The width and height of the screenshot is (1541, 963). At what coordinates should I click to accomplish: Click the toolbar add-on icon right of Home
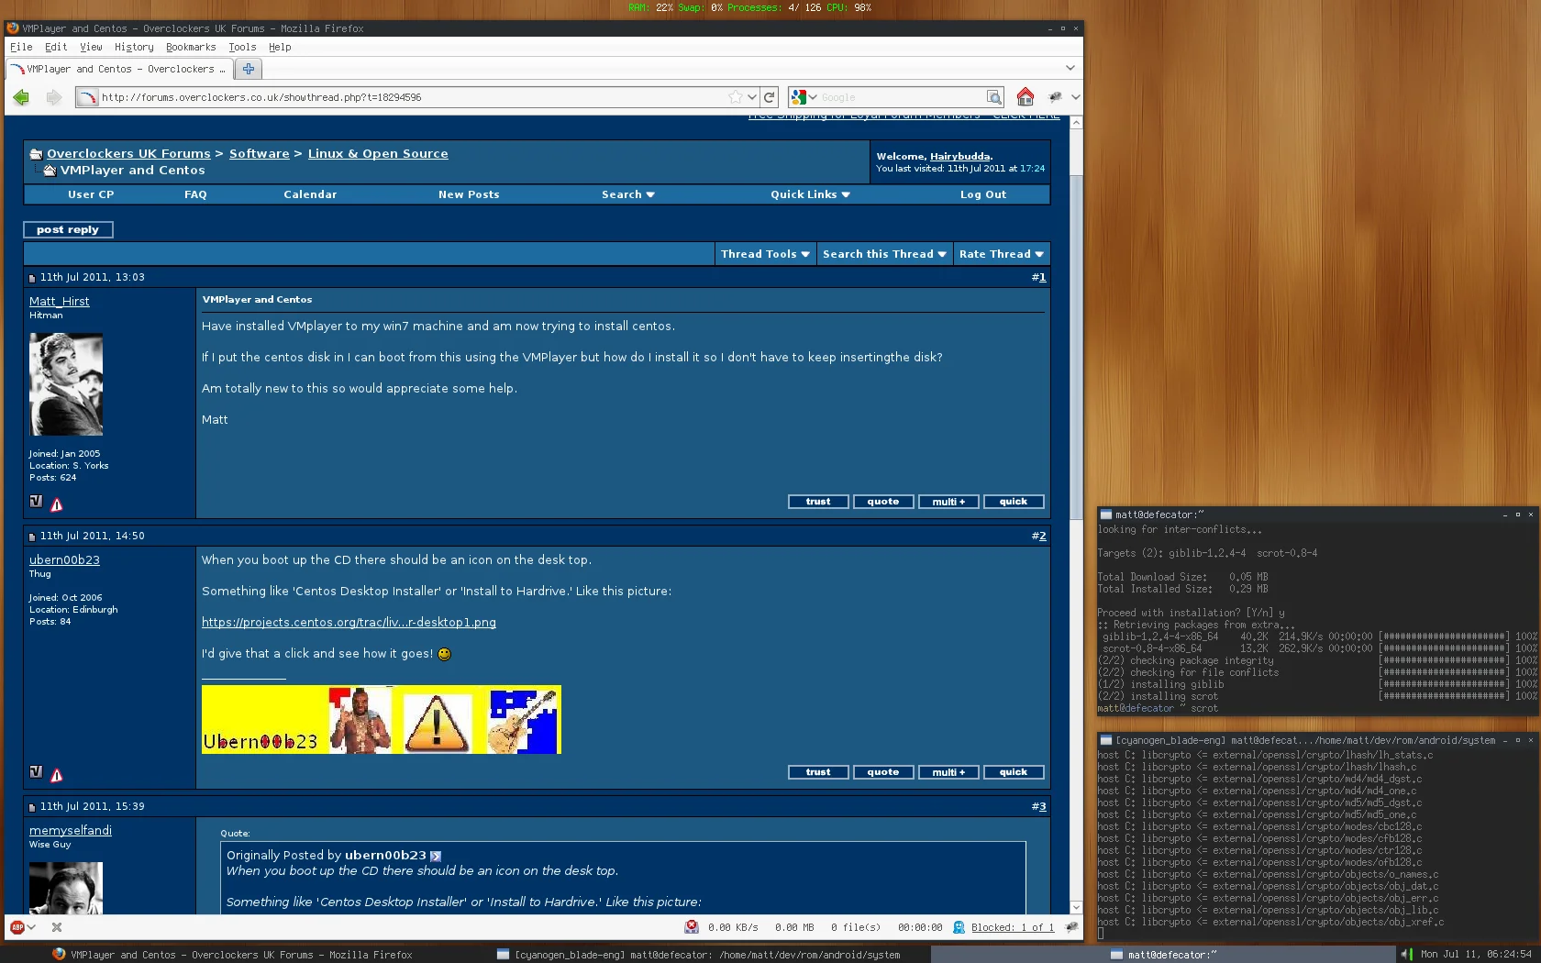[1055, 96]
